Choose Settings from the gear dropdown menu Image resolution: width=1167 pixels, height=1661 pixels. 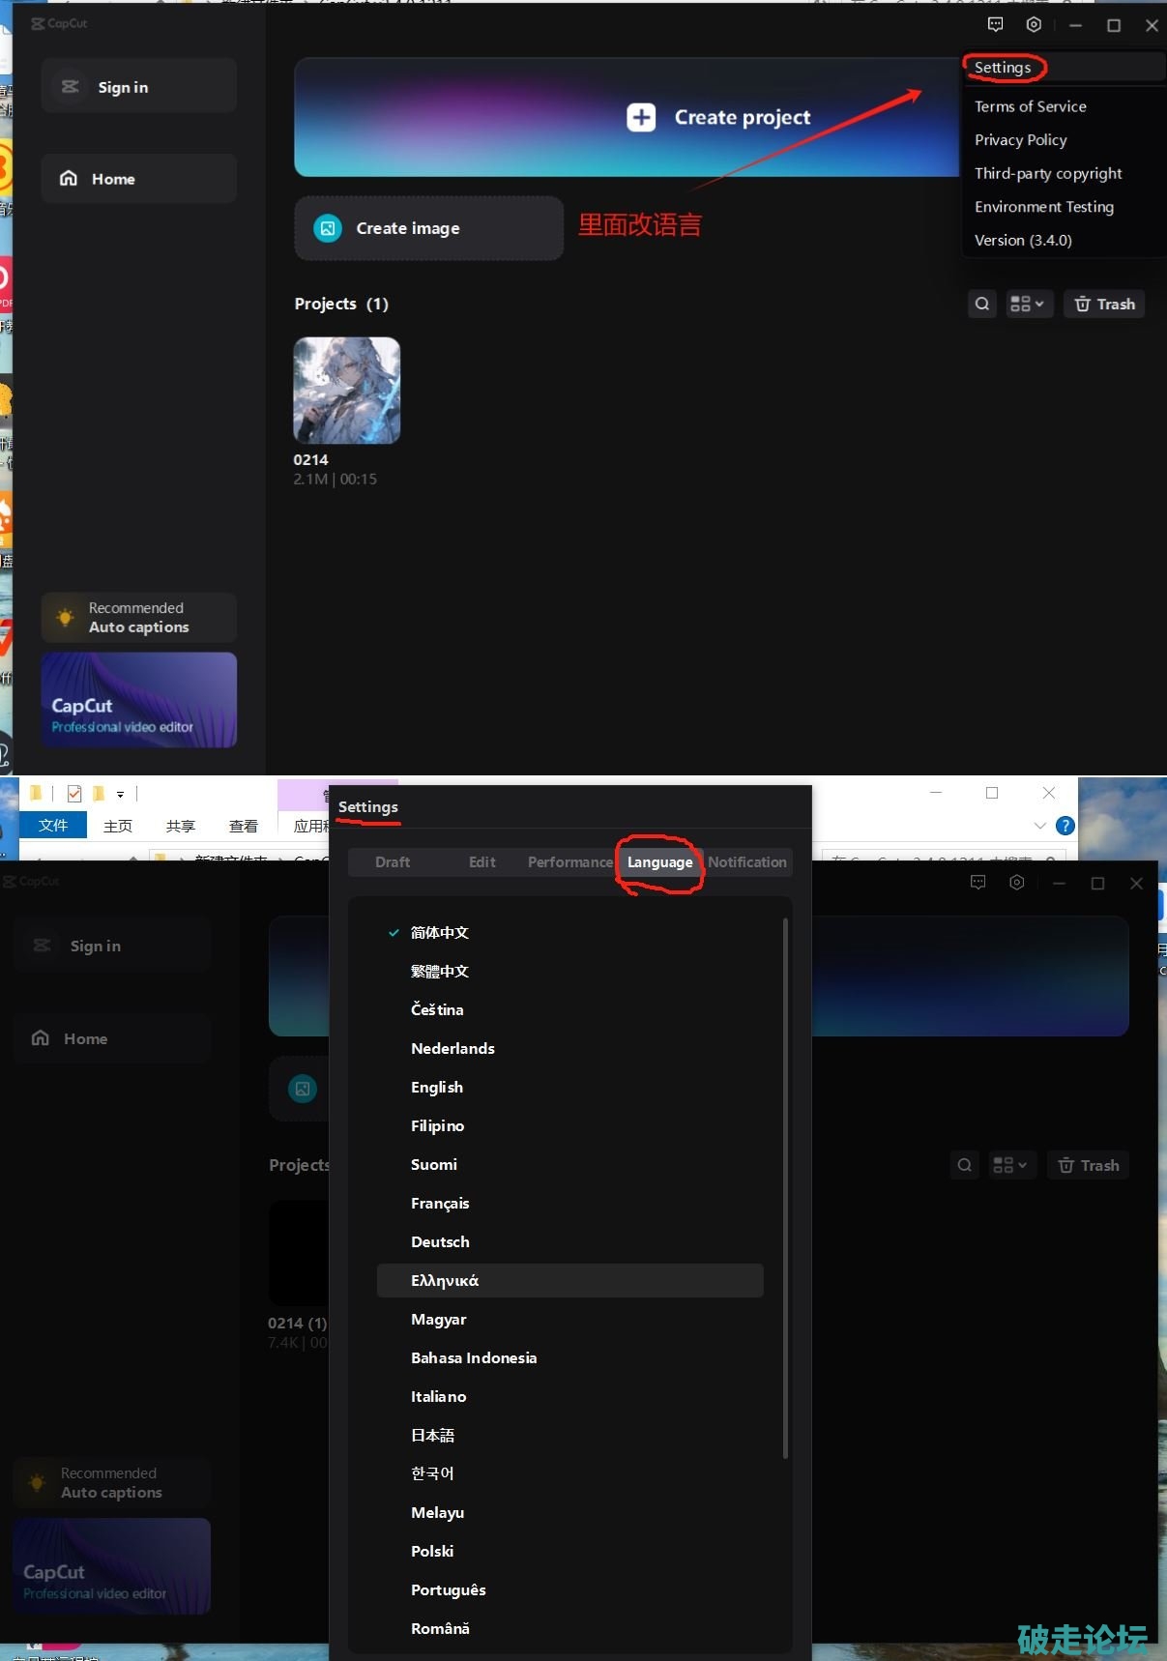[x=1003, y=68]
